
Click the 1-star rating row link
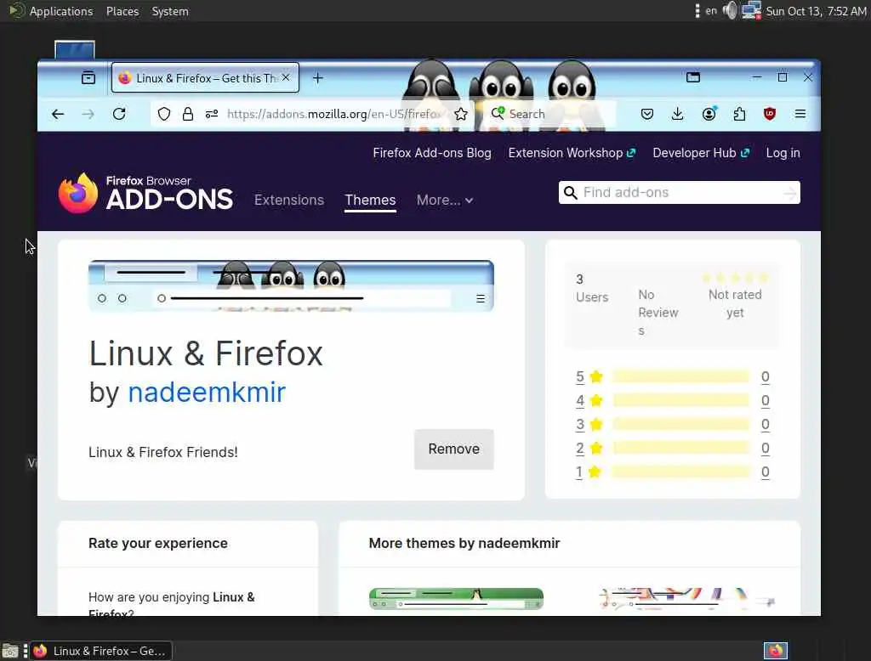coord(579,472)
